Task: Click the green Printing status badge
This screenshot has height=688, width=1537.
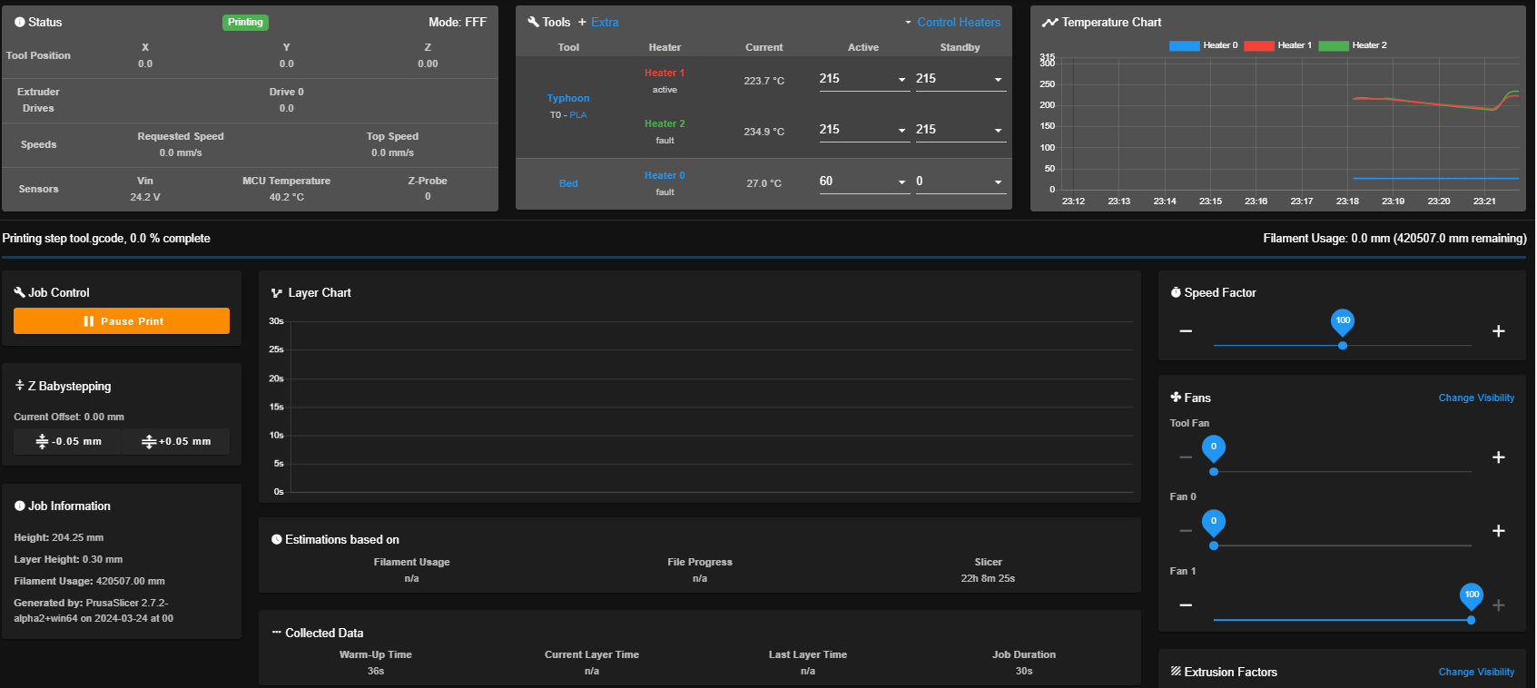Action: [x=245, y=22]
